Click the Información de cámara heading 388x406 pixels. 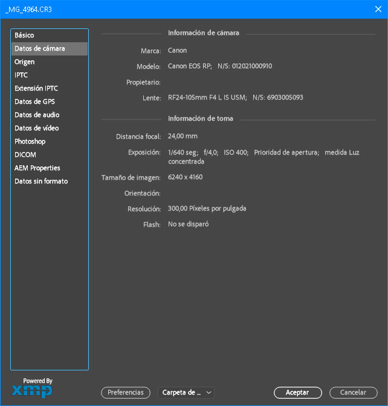204,33
